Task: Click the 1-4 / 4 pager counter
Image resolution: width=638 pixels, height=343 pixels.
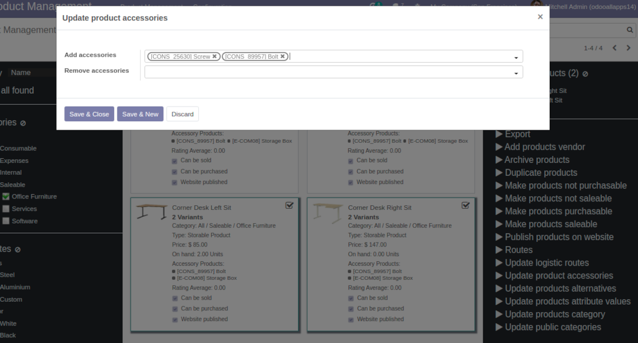Action: pyautogui.click(x=593, y=48)
